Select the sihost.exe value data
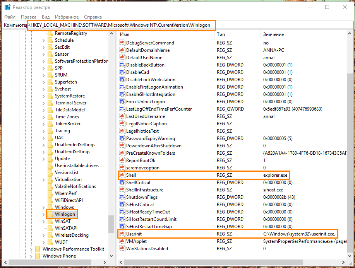This screenshot has height=268, width=355. (x=273, y=190)
